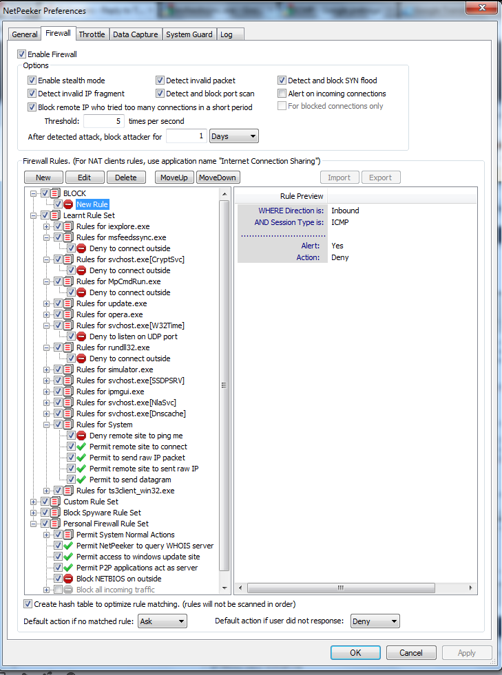Expand the Block Spyware Rule Set node
Viewport: 502px width, 675px height.
click(33, 513)
